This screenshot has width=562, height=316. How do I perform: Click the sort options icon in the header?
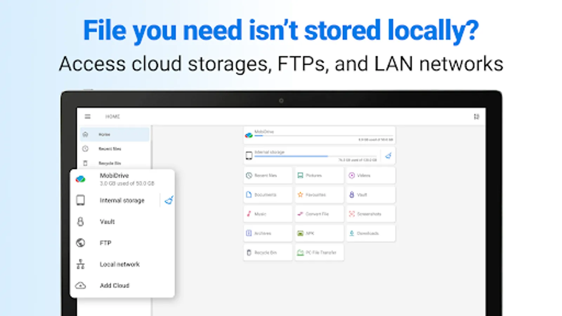pos(476,117)
